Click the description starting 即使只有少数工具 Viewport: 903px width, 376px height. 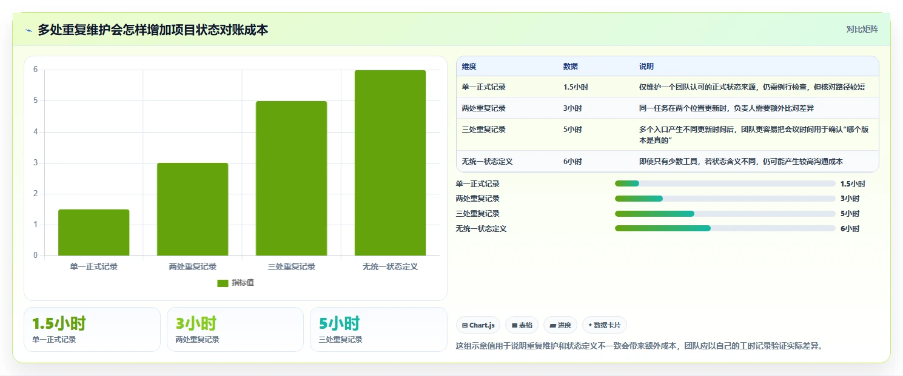click(741, 162)
